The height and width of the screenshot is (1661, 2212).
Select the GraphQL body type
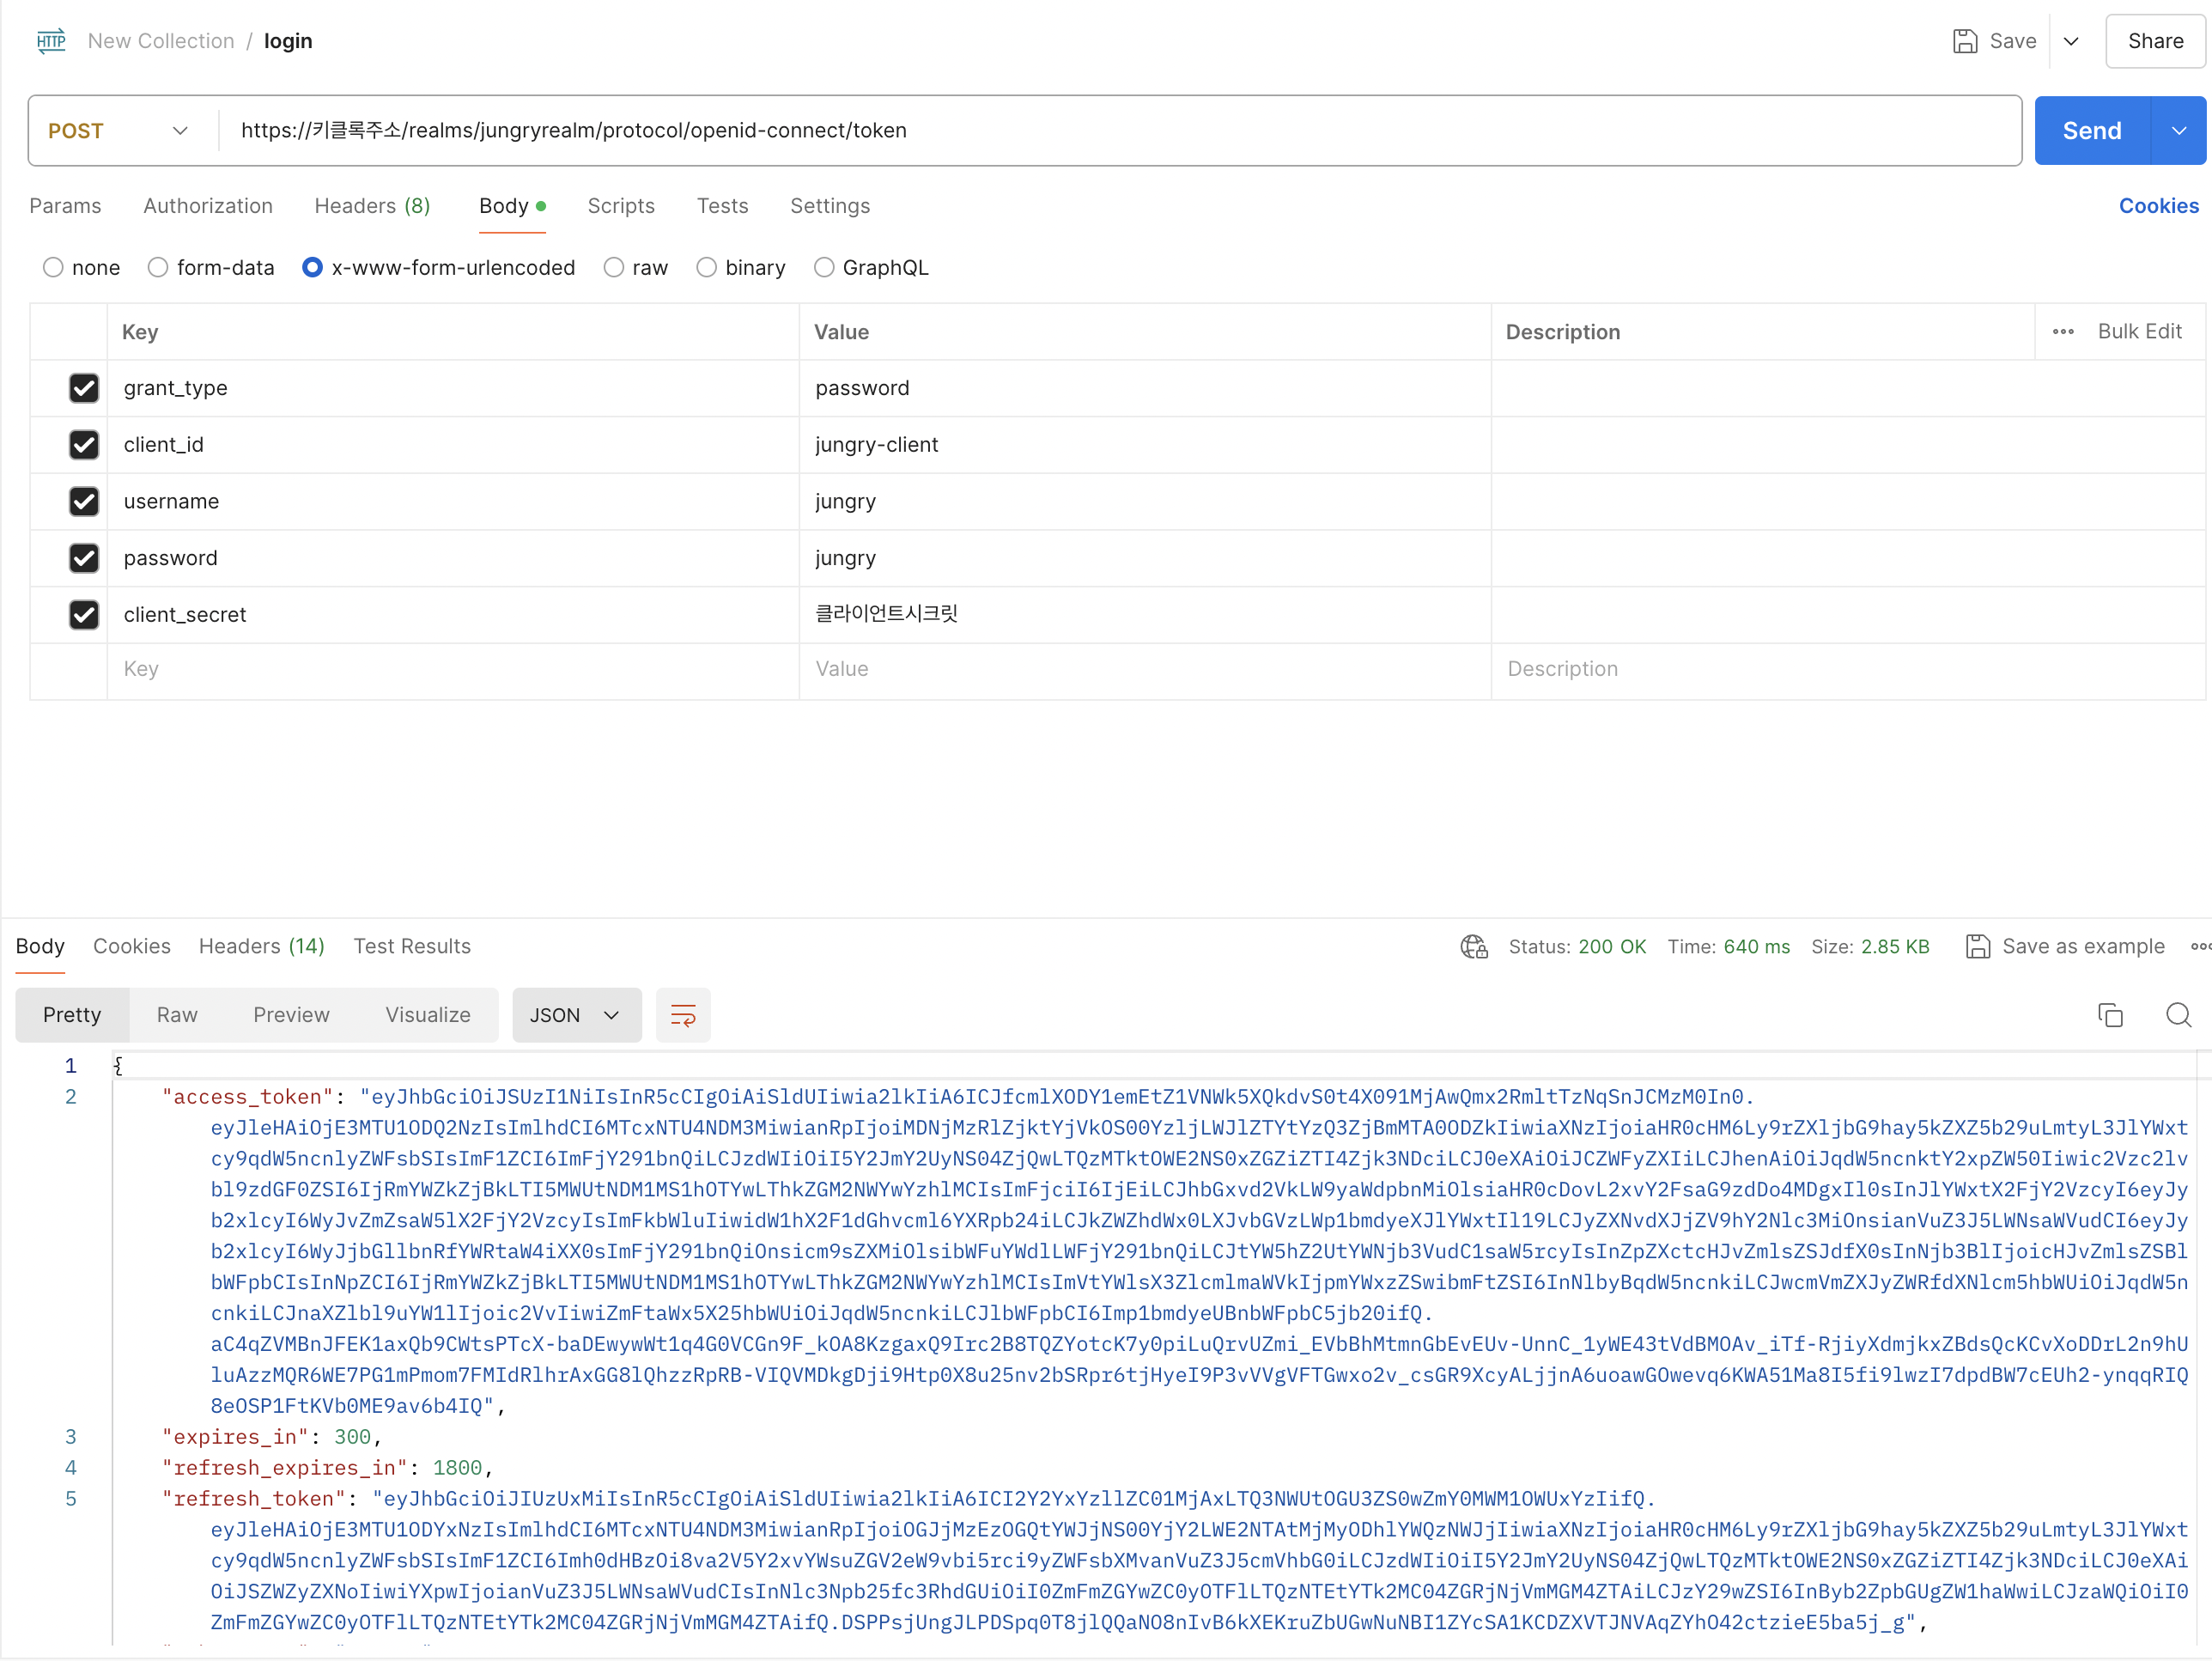tap(824, 268)
